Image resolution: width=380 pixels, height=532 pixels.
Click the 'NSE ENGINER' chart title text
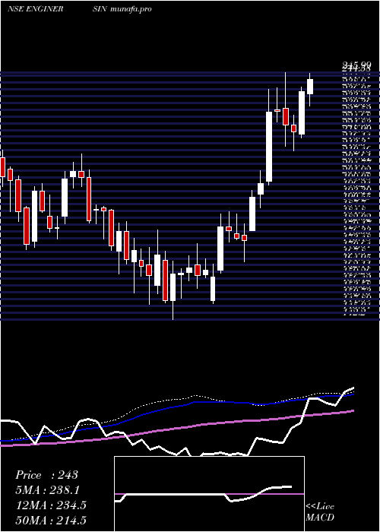[x=35, y=9]
